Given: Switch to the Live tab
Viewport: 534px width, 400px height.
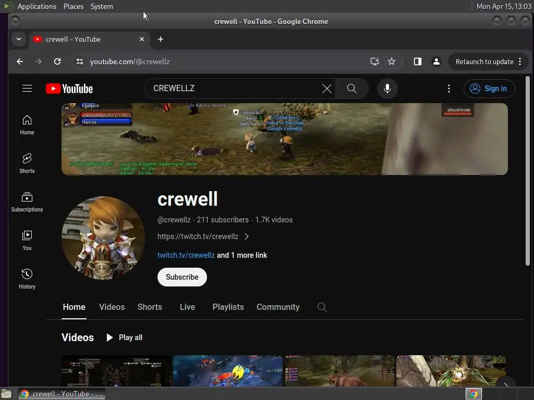Looking at the screenshot, I should point(187,307).
